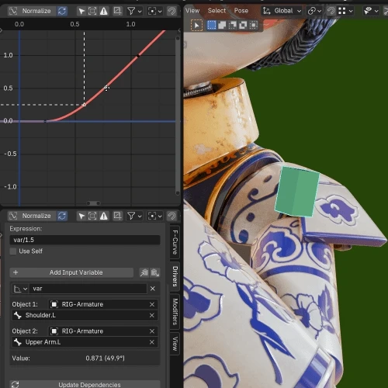Click the warning triangle icon above Expression panel

pyautogui.click(x=104, y=216)
